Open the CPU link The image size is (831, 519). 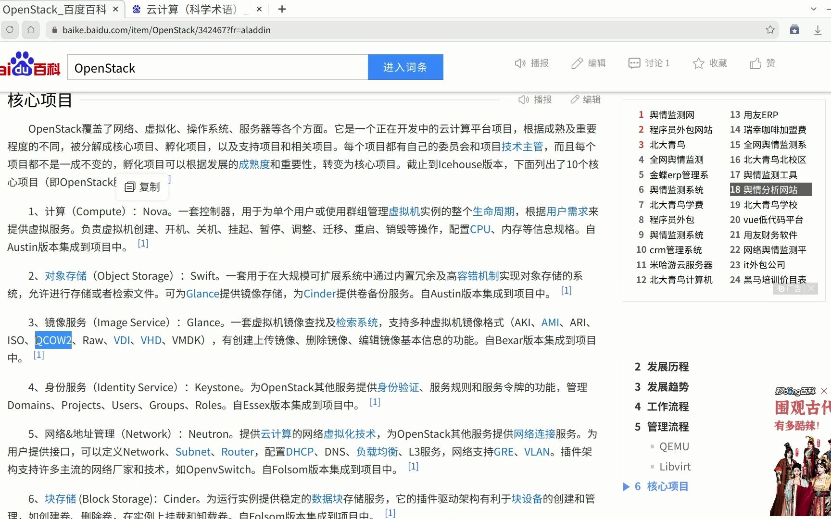[480, 229]
